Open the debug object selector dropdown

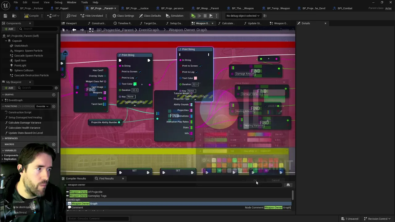pyautogui.click(x=243, y=16)
